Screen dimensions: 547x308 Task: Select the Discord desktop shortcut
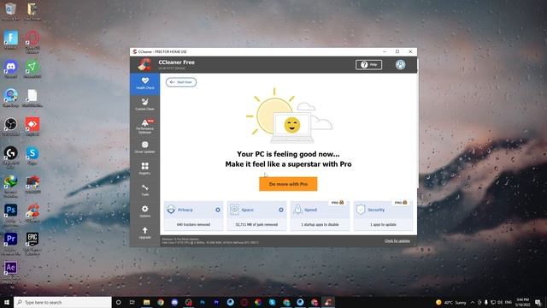[11, 68]
